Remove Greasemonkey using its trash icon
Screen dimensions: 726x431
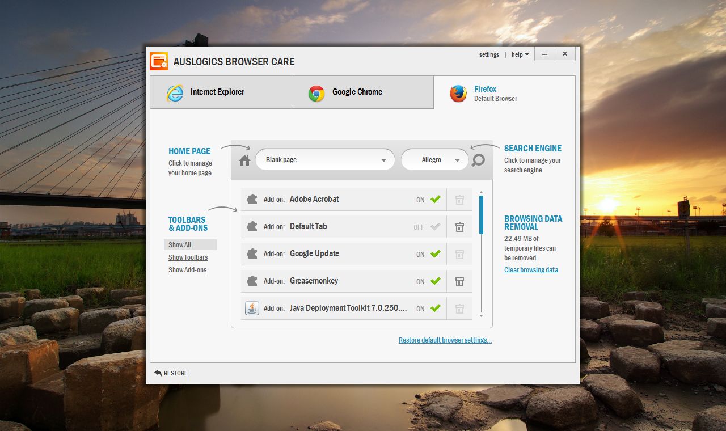pyautogui.click(x=459, y=281)
